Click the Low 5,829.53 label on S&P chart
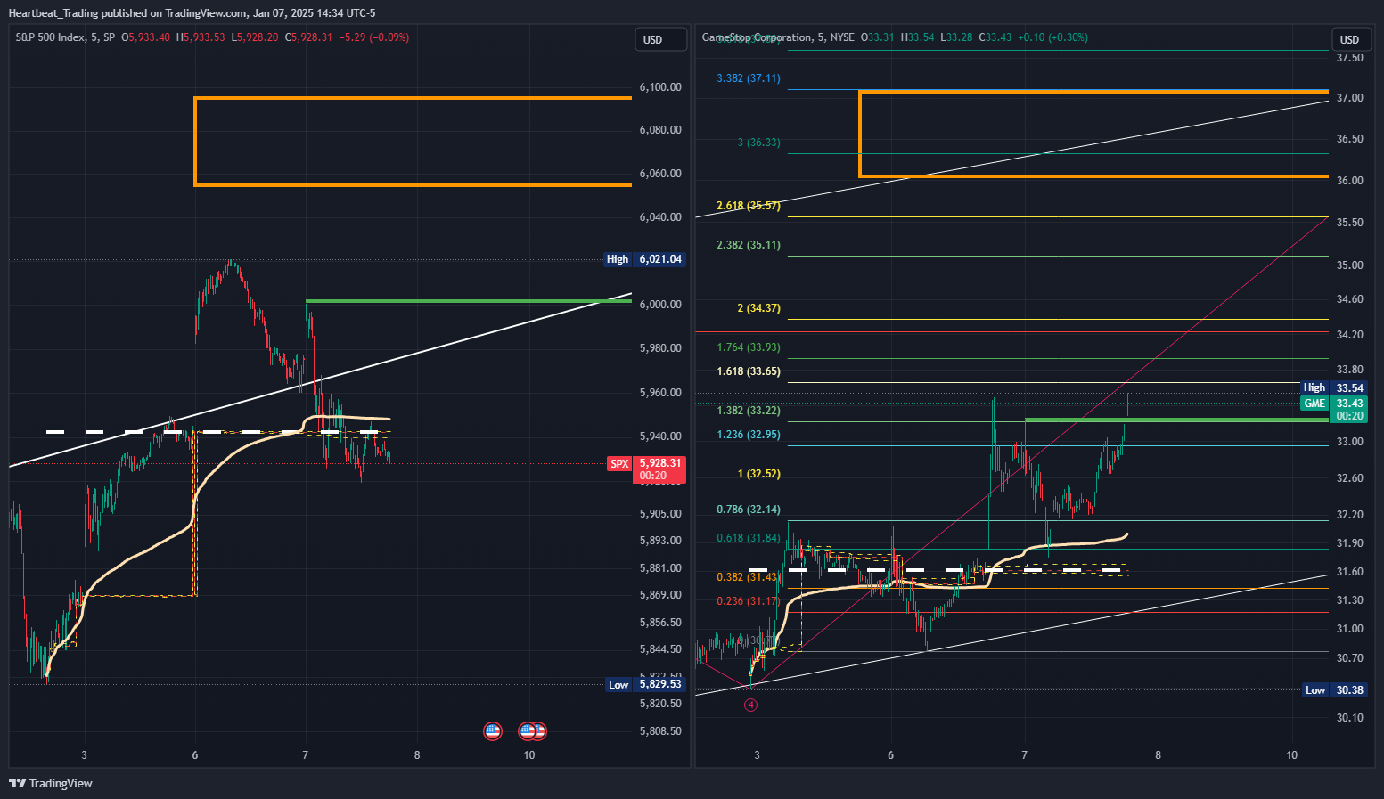Image resolution: width=1384 pixels, height=799 pixels. click(645, 684)
